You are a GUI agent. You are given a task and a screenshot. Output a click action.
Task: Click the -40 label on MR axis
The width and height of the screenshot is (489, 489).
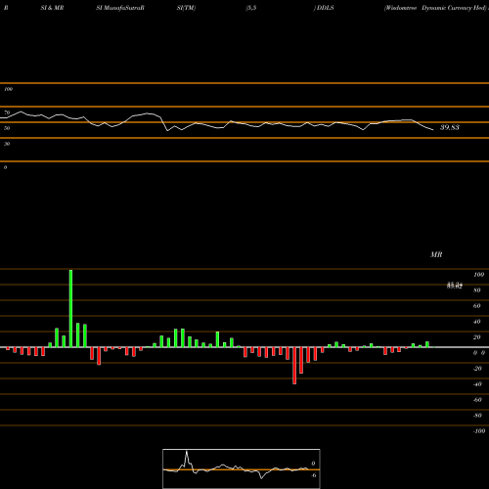[x=477, y=384]
